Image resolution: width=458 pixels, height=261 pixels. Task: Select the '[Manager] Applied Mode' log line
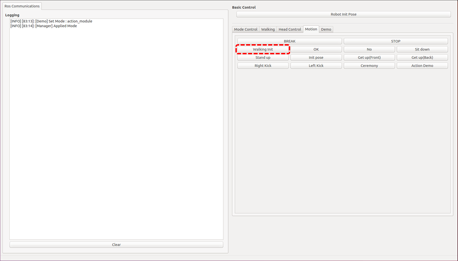coord(44,26)
